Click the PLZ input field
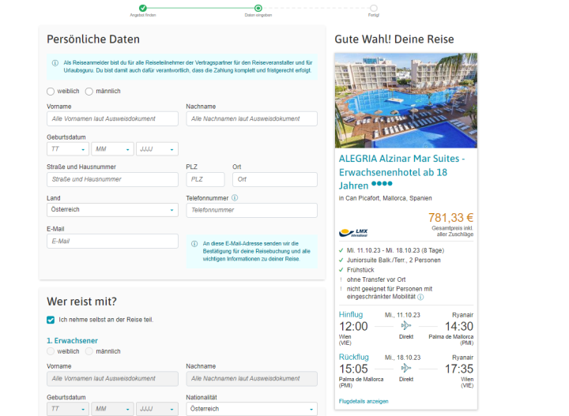Image resolution: width=569 pixels, height=416 pixels. tap(205, 179)
